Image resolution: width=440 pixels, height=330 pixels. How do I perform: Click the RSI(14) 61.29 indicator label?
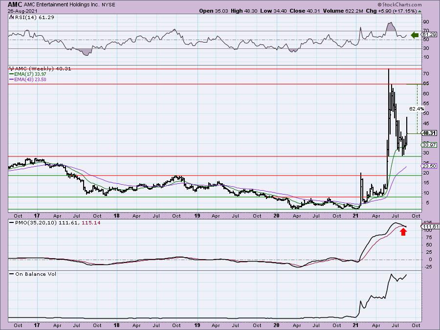pos(34,18)
